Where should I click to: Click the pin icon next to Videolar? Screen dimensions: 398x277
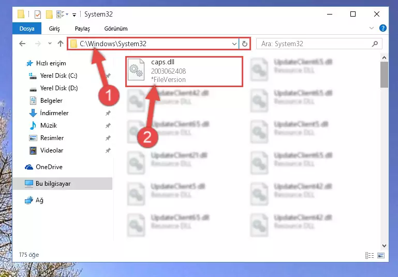pyautogui.click(x=108, y=150)
